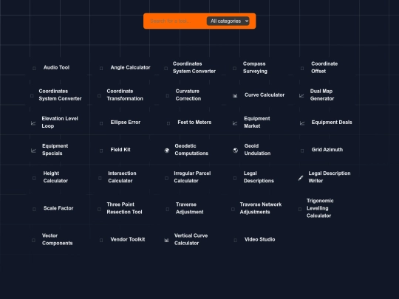This screenshot has height=299, width=399.
Task: Click the globe icon beside Geodetic Computations
Action: pos(167,151)
